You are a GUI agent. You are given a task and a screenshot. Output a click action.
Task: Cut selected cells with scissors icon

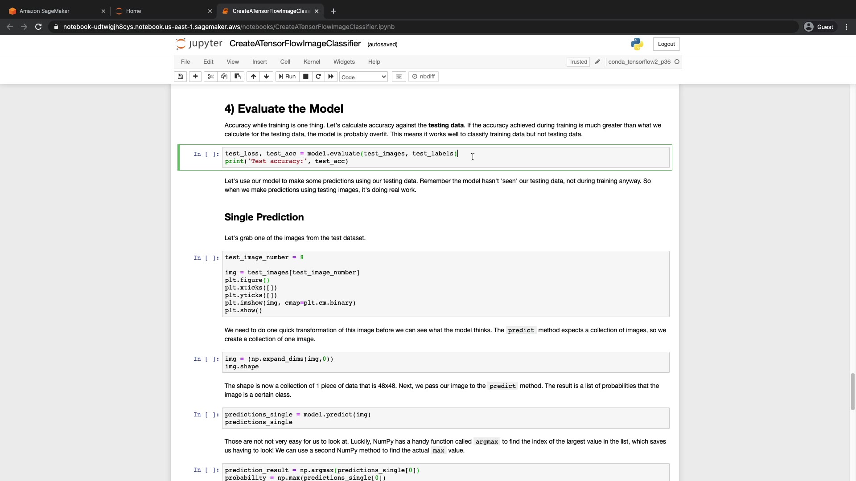211,77
